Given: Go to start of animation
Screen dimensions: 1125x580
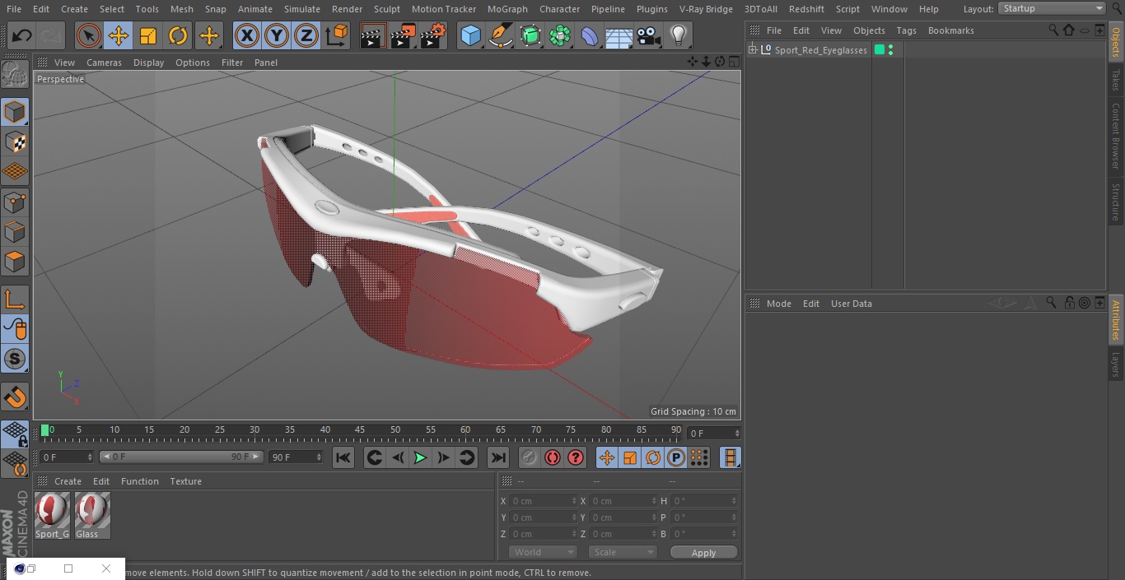Looking at the screenshot, I should [x=343, y=458].
